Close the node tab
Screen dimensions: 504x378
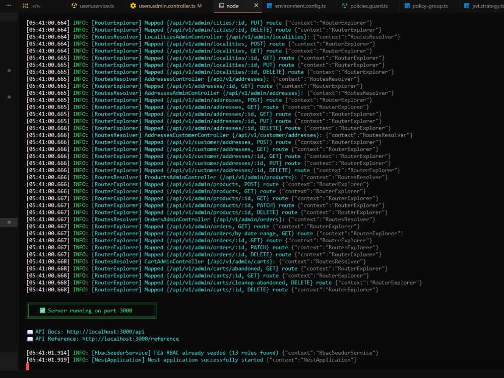pyautogui.click(x=256, y=6)
